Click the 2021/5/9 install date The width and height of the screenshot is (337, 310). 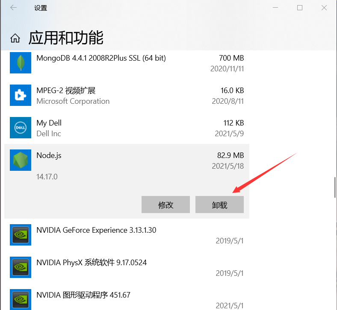pos(229,134)
